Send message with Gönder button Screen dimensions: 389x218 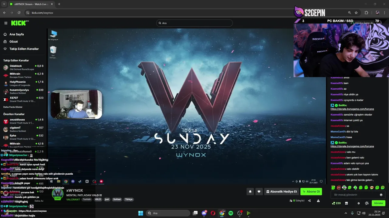click(x=378, y=203)
